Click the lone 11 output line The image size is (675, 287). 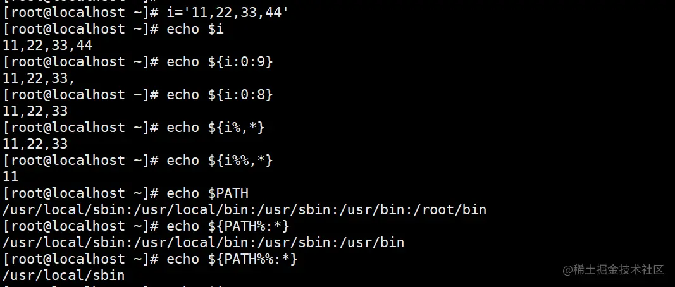point(11,176)
